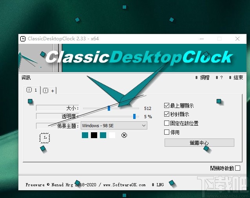Open the Windows - 98 SE theme dropdown
Screen dimensions: 250x198
pos(114,126)
